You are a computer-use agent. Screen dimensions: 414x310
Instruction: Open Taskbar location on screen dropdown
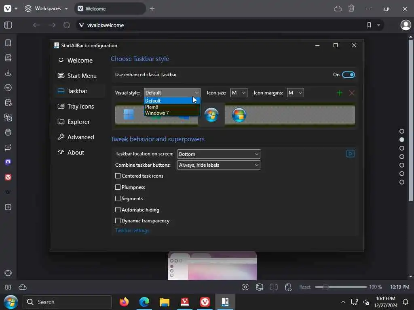[219, 154]
